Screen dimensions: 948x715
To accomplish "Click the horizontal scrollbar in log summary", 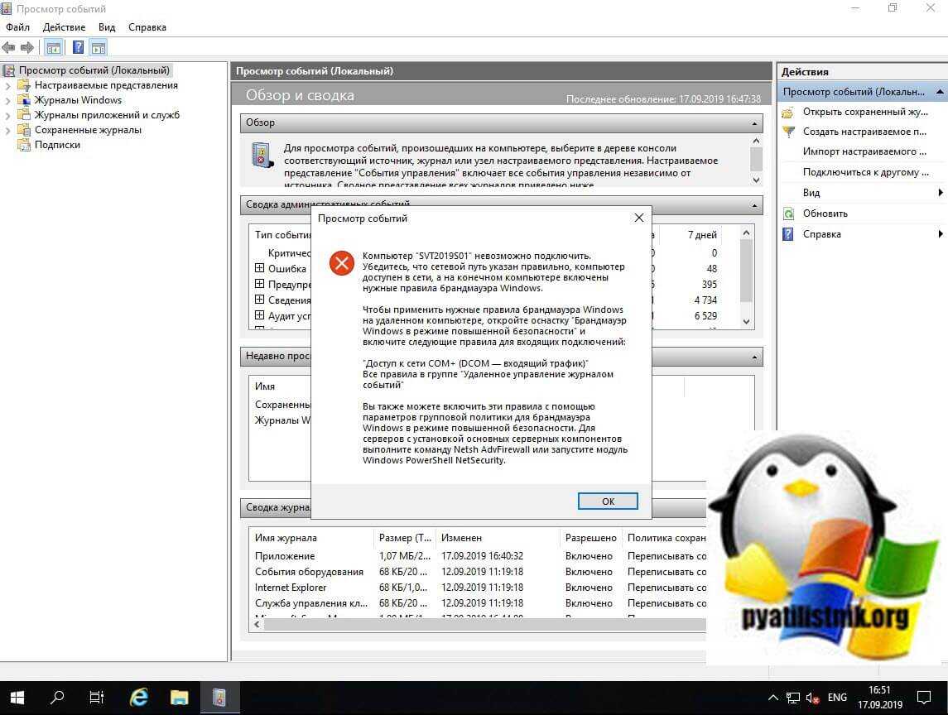I will [480, 625].
